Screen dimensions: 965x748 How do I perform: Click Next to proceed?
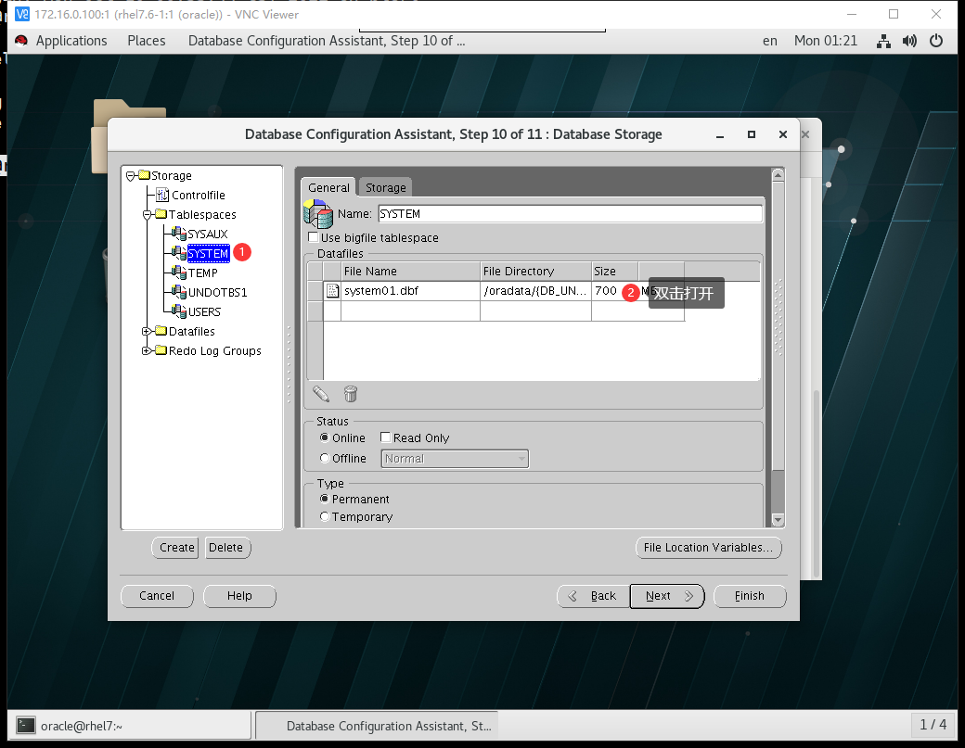coord(667,596)
